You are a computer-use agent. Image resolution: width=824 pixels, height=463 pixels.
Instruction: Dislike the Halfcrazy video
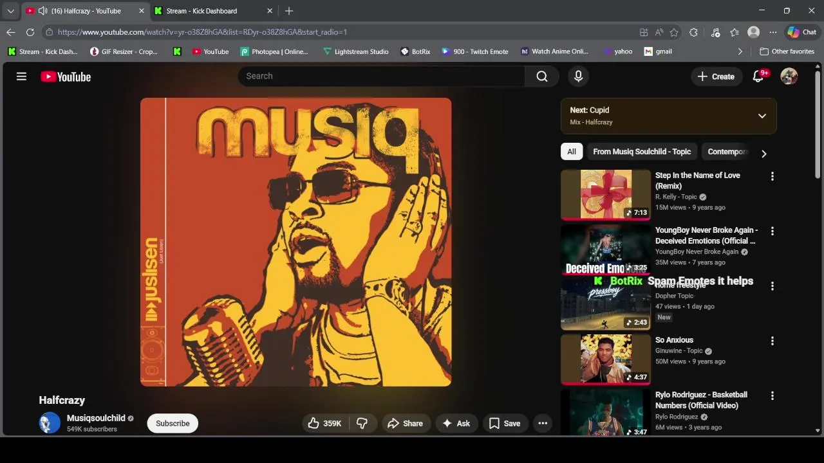click(x=362, y=423)
